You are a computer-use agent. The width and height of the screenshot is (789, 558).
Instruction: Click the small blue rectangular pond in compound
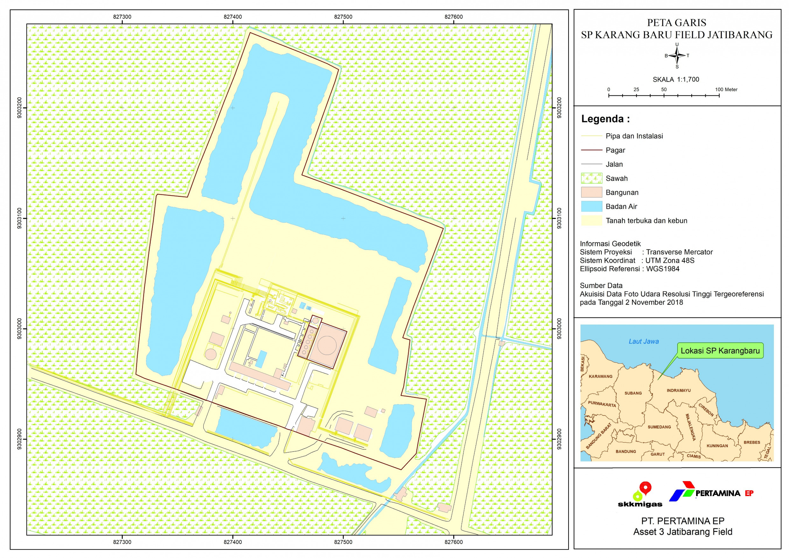[x=262, y=359]
